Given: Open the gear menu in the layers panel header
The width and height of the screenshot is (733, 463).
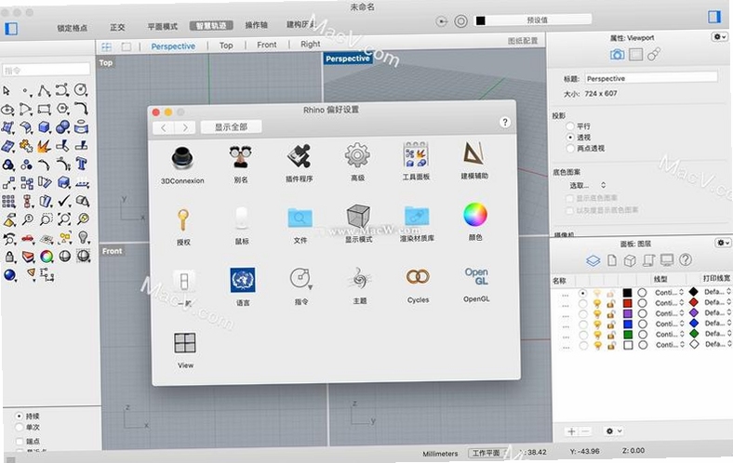Looking at the screenshot, I should point(723,243).
